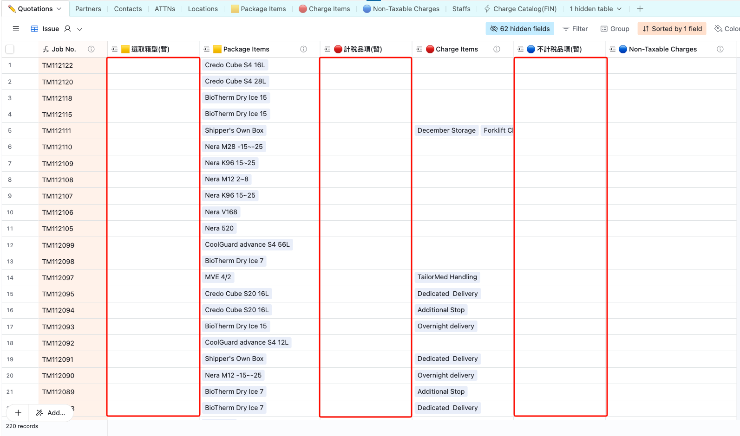Open the Issue view options chevron
740x436 pixels.
coord(80,29)
